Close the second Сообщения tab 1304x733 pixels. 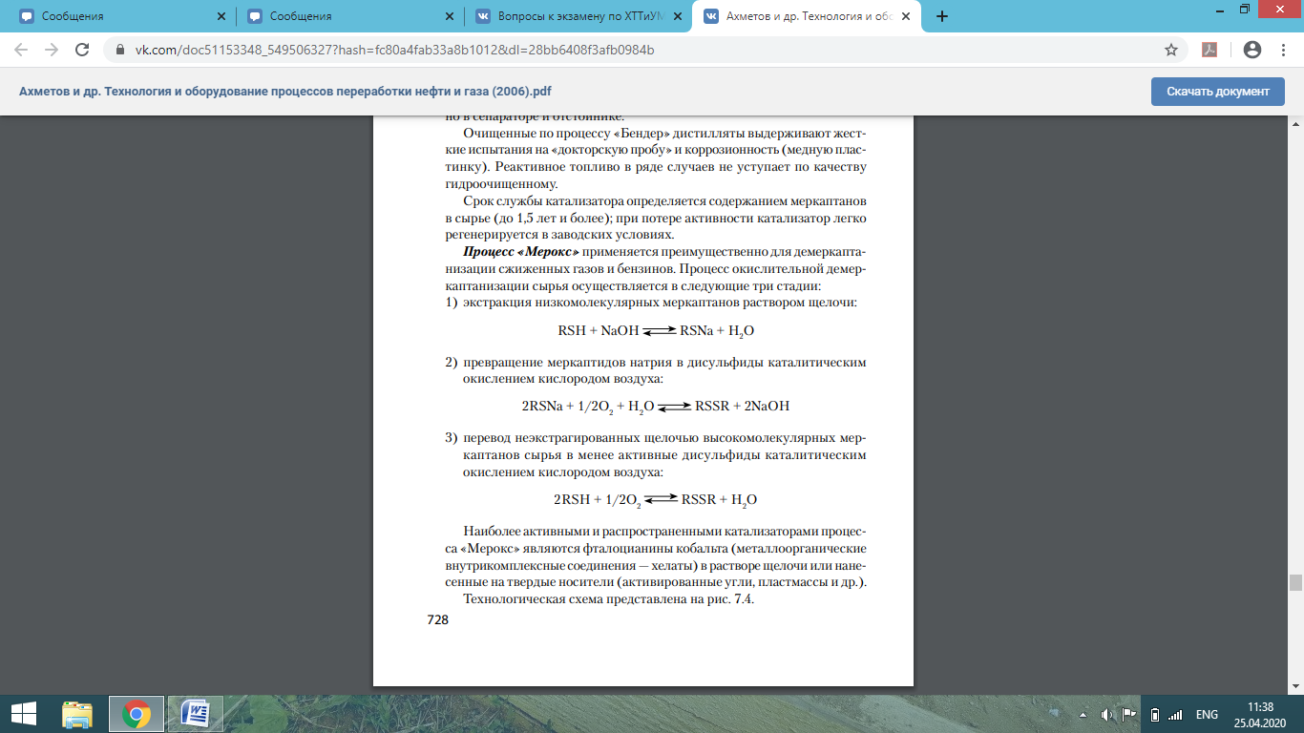[x=448, y=16]
